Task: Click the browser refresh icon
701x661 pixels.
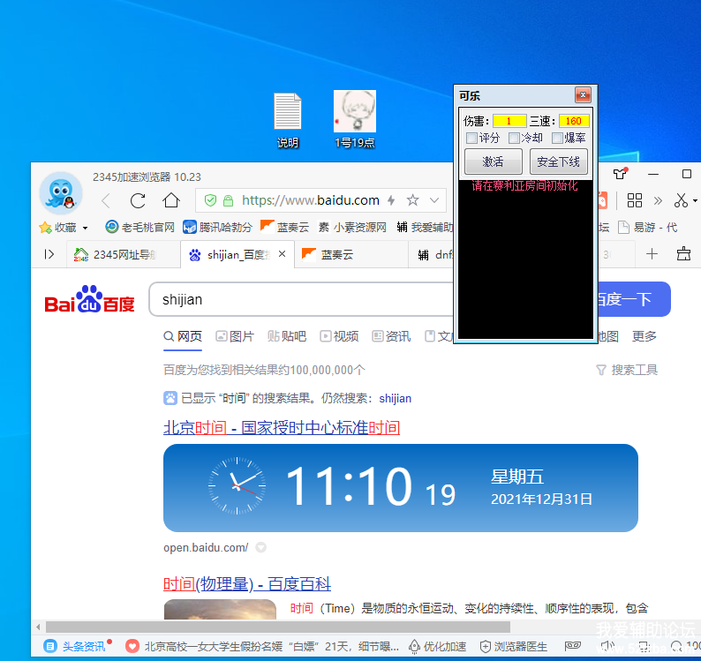Action: 138,200
